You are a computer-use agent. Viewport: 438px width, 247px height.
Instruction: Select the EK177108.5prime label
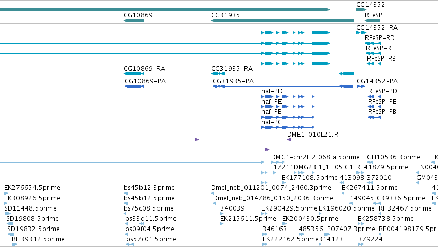(x=309, y=178)
